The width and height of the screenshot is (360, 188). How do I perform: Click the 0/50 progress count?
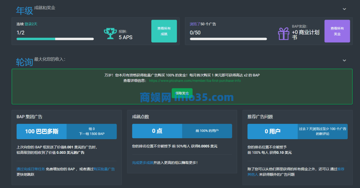(x=195, y=33)
